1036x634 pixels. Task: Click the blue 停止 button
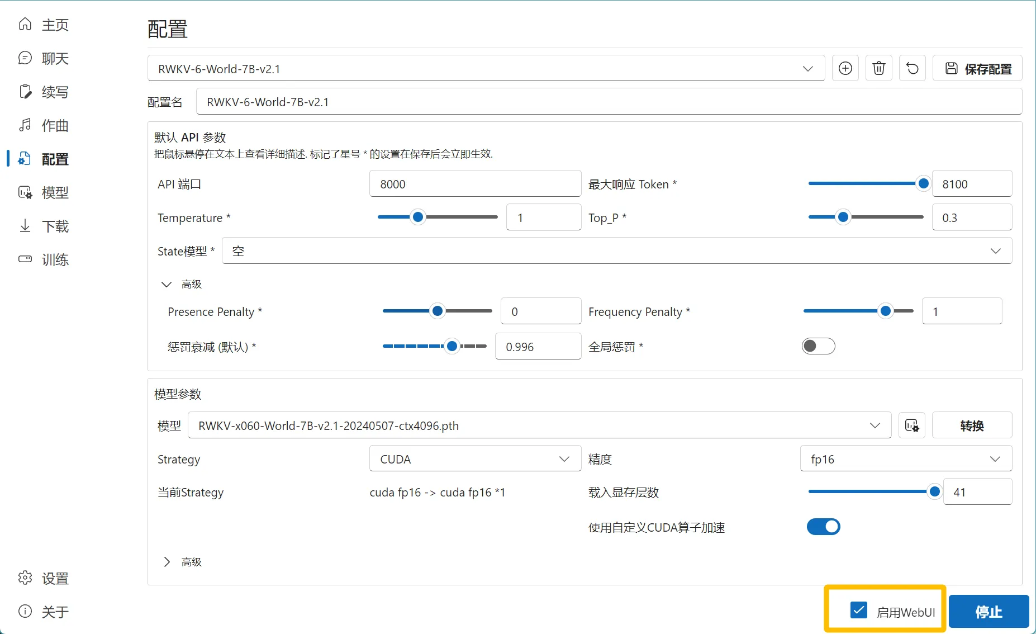[989, 612]
